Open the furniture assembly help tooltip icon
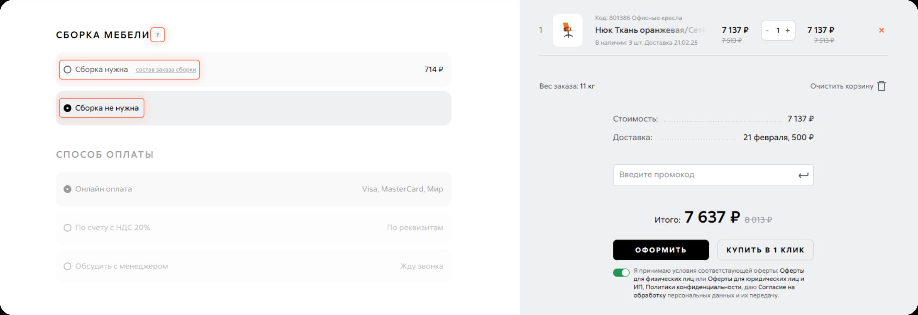This screenshot has height=315, width=918. click(x=157, y=35)
